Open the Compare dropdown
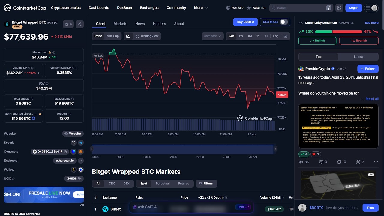 (213, 36)
